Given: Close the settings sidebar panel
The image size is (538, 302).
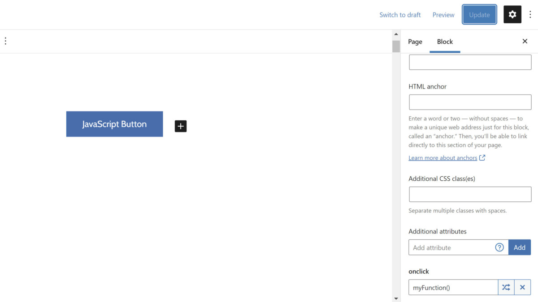Looking at the screenshot, I should coord(525,42).
